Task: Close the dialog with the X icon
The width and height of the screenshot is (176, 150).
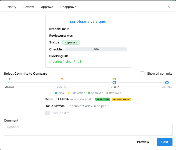Action: pyautogui.click(x=169, y=7)
